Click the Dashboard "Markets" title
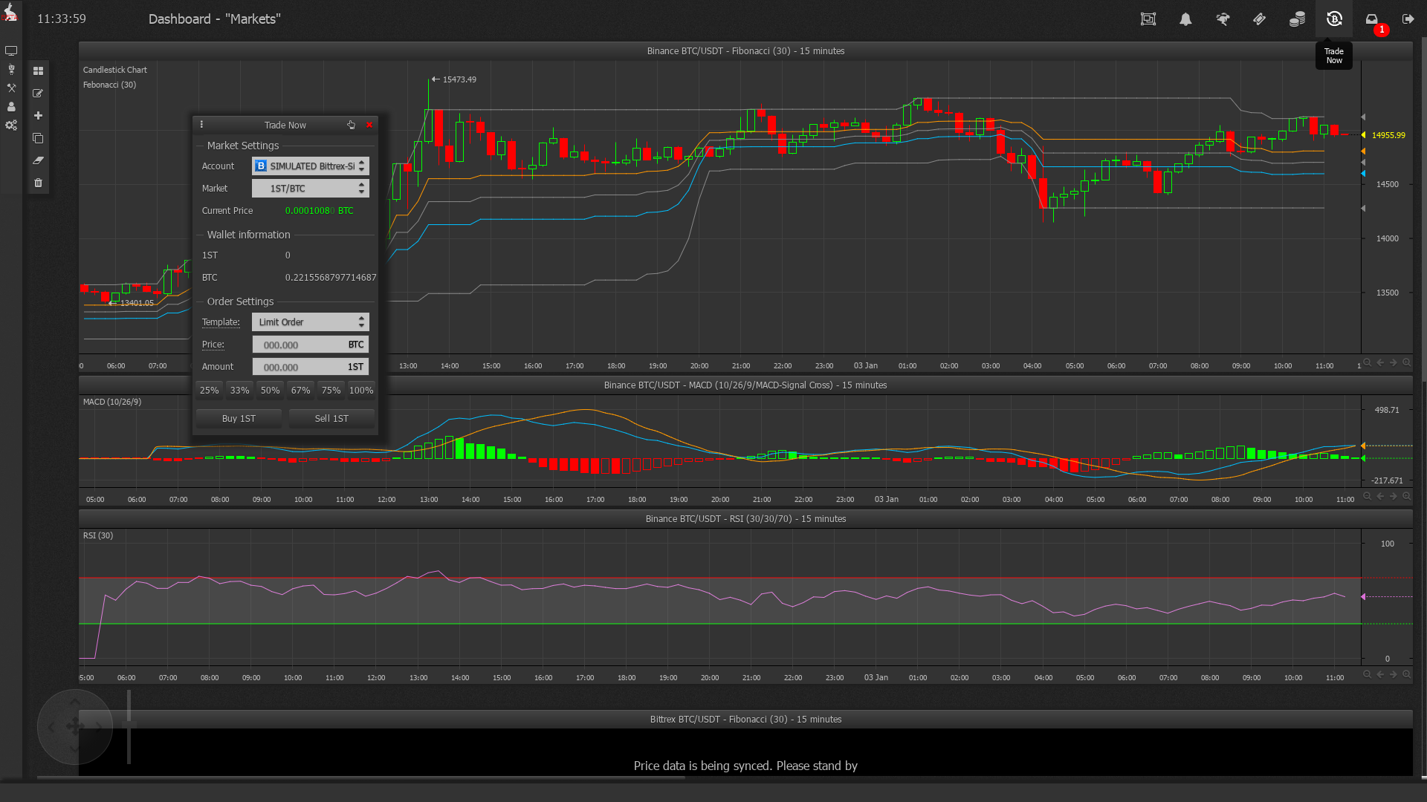Image resolution: width=1427 pixels, height=802 pixels. click(215, 19)
